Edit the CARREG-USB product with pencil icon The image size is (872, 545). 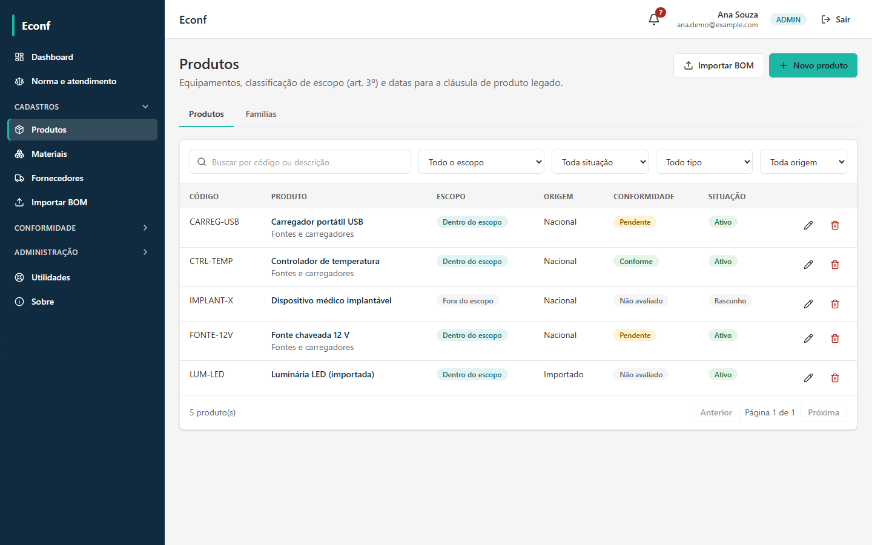pyautogui.click(x=808, y=225)
